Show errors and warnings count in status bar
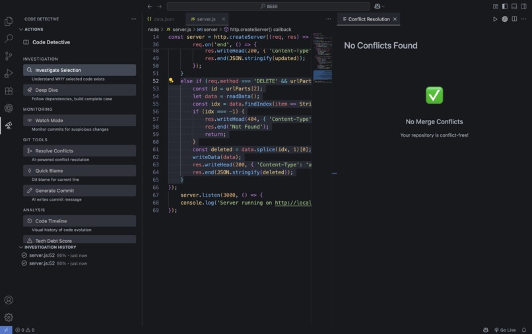Viewport: 532px width, 334px height. point(25,330)
